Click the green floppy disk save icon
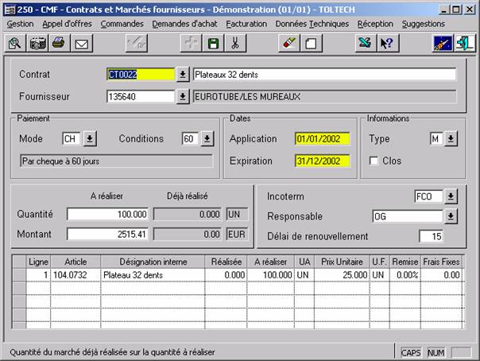480x361 pixels. [213, 43]
